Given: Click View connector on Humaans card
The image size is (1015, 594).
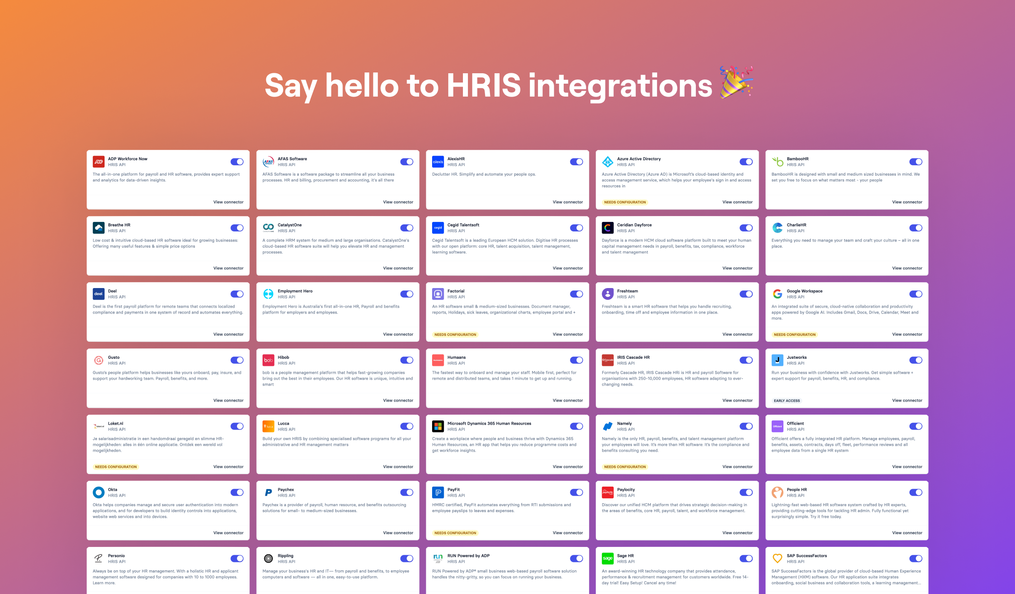Looking at the screenshot, I should tap(568, 401).
